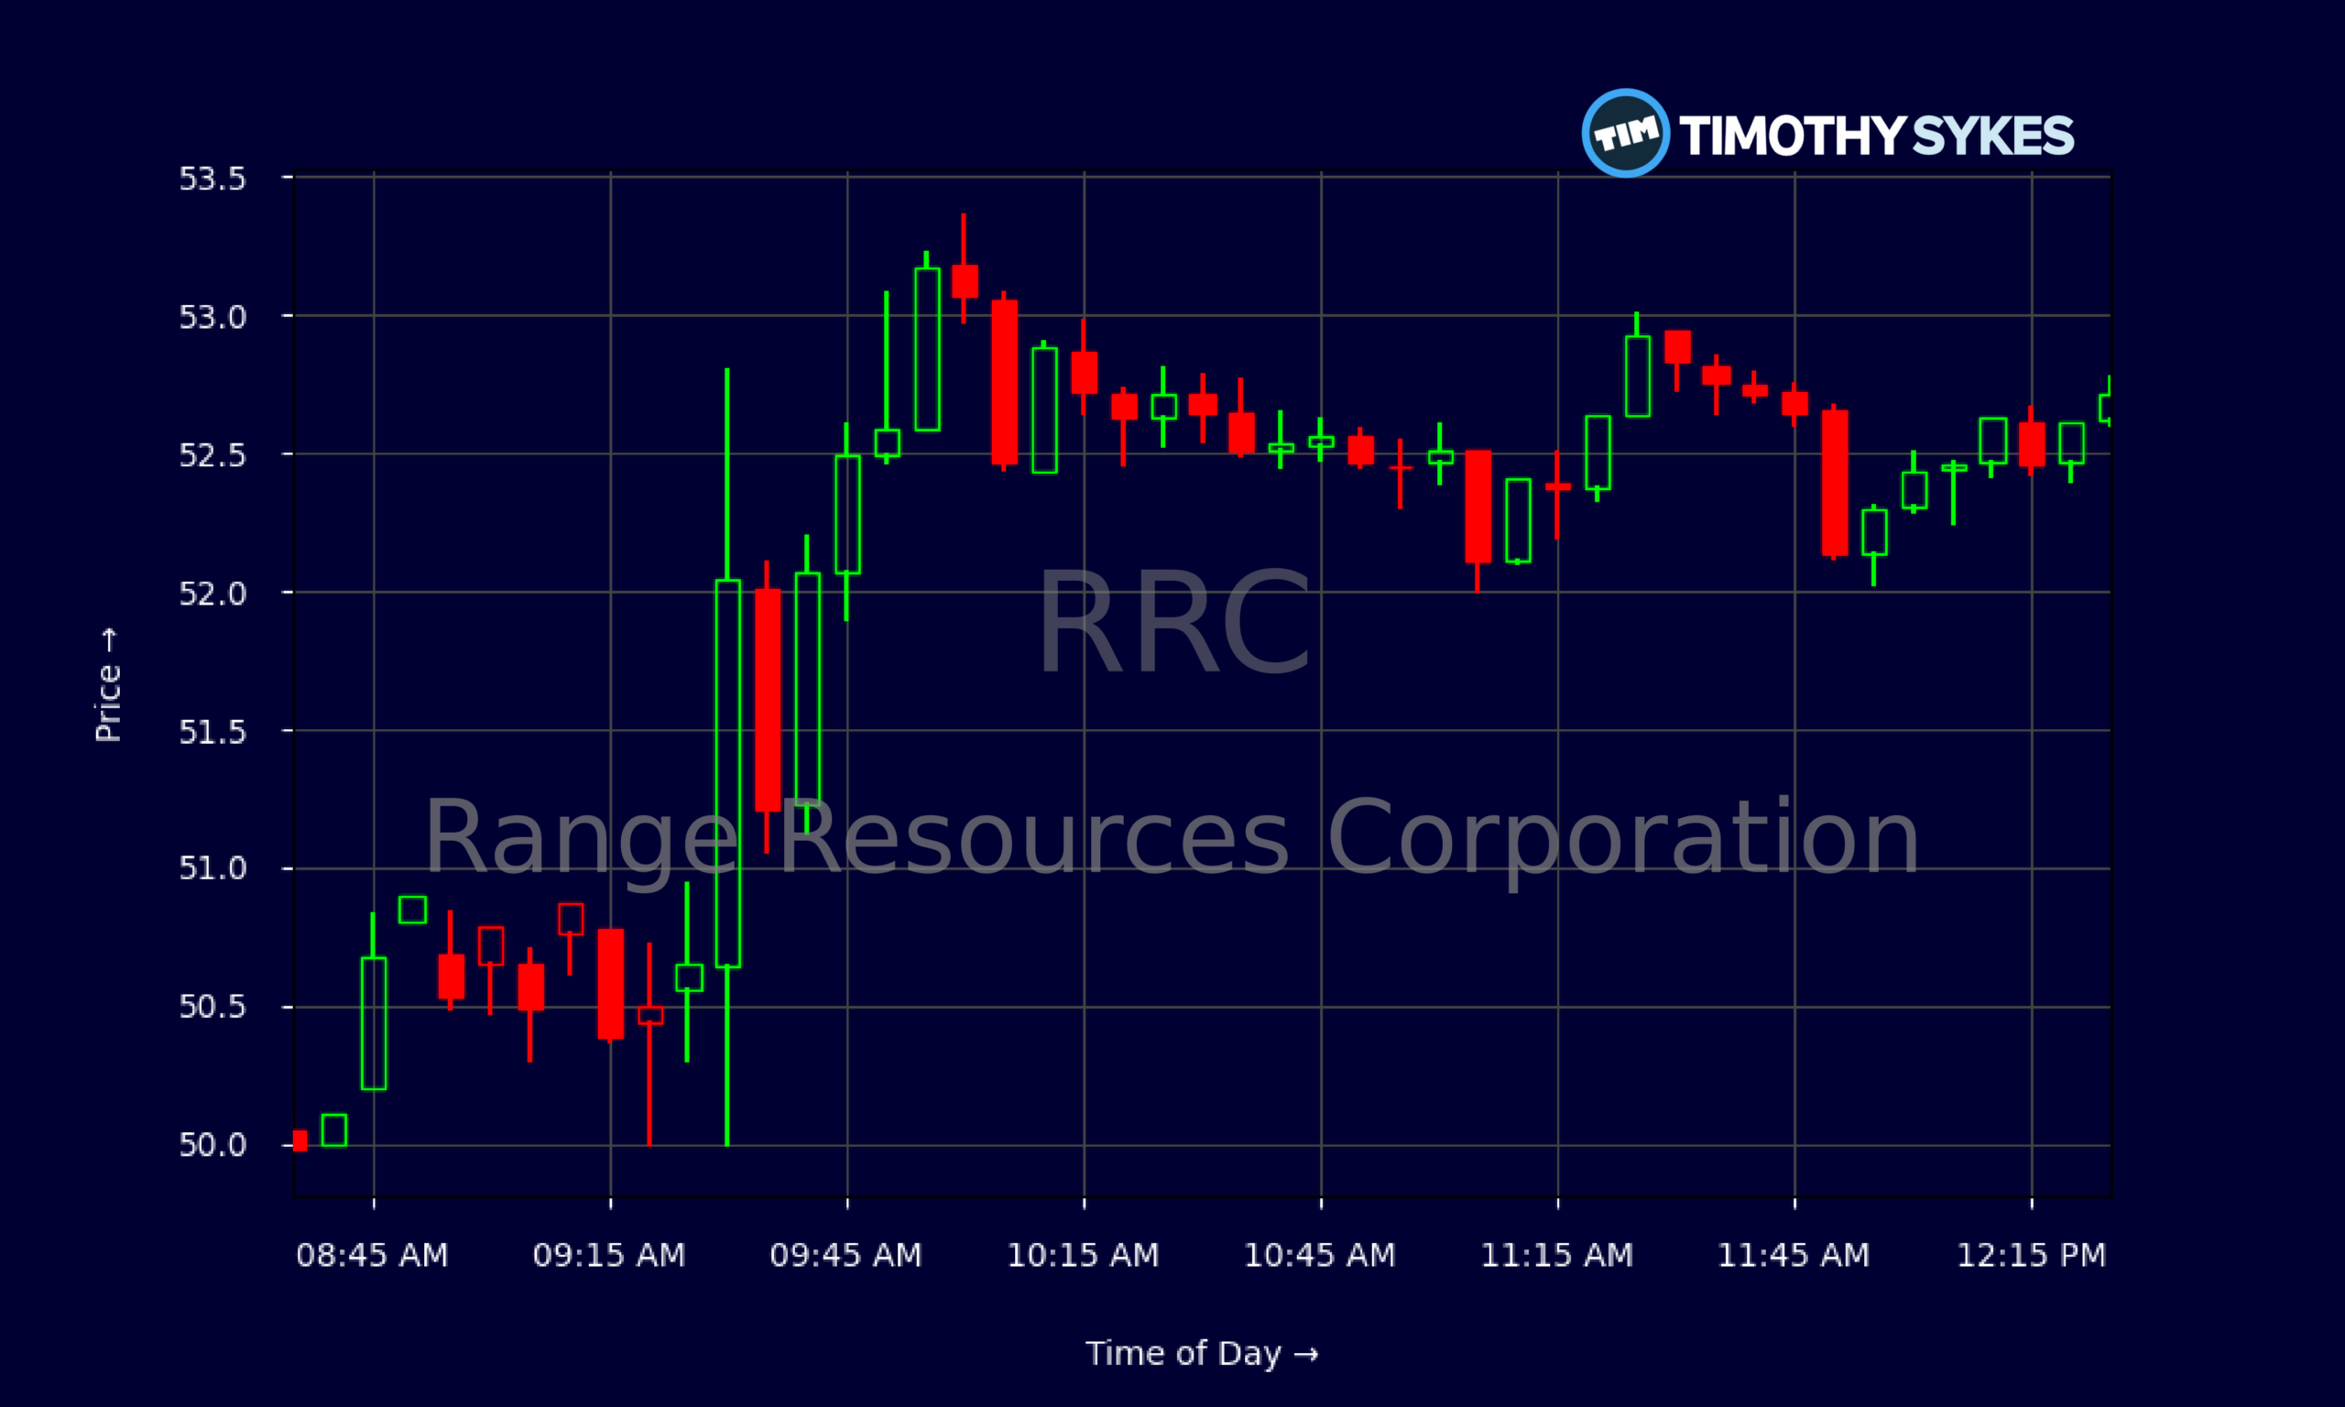The image size is (2345, 1407).
Task: Click the 50.0 price axis label
Action: click(x=213, y=1144)
